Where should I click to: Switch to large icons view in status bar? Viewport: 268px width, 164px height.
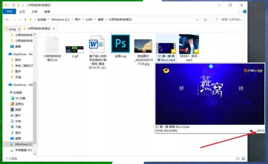click(x=244, y=159)
